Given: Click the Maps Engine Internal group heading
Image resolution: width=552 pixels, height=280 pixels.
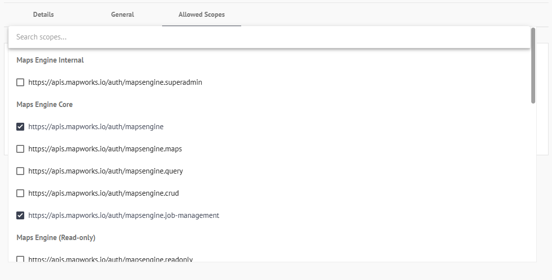Looking at the screenshot, I should tap(50, 60).
